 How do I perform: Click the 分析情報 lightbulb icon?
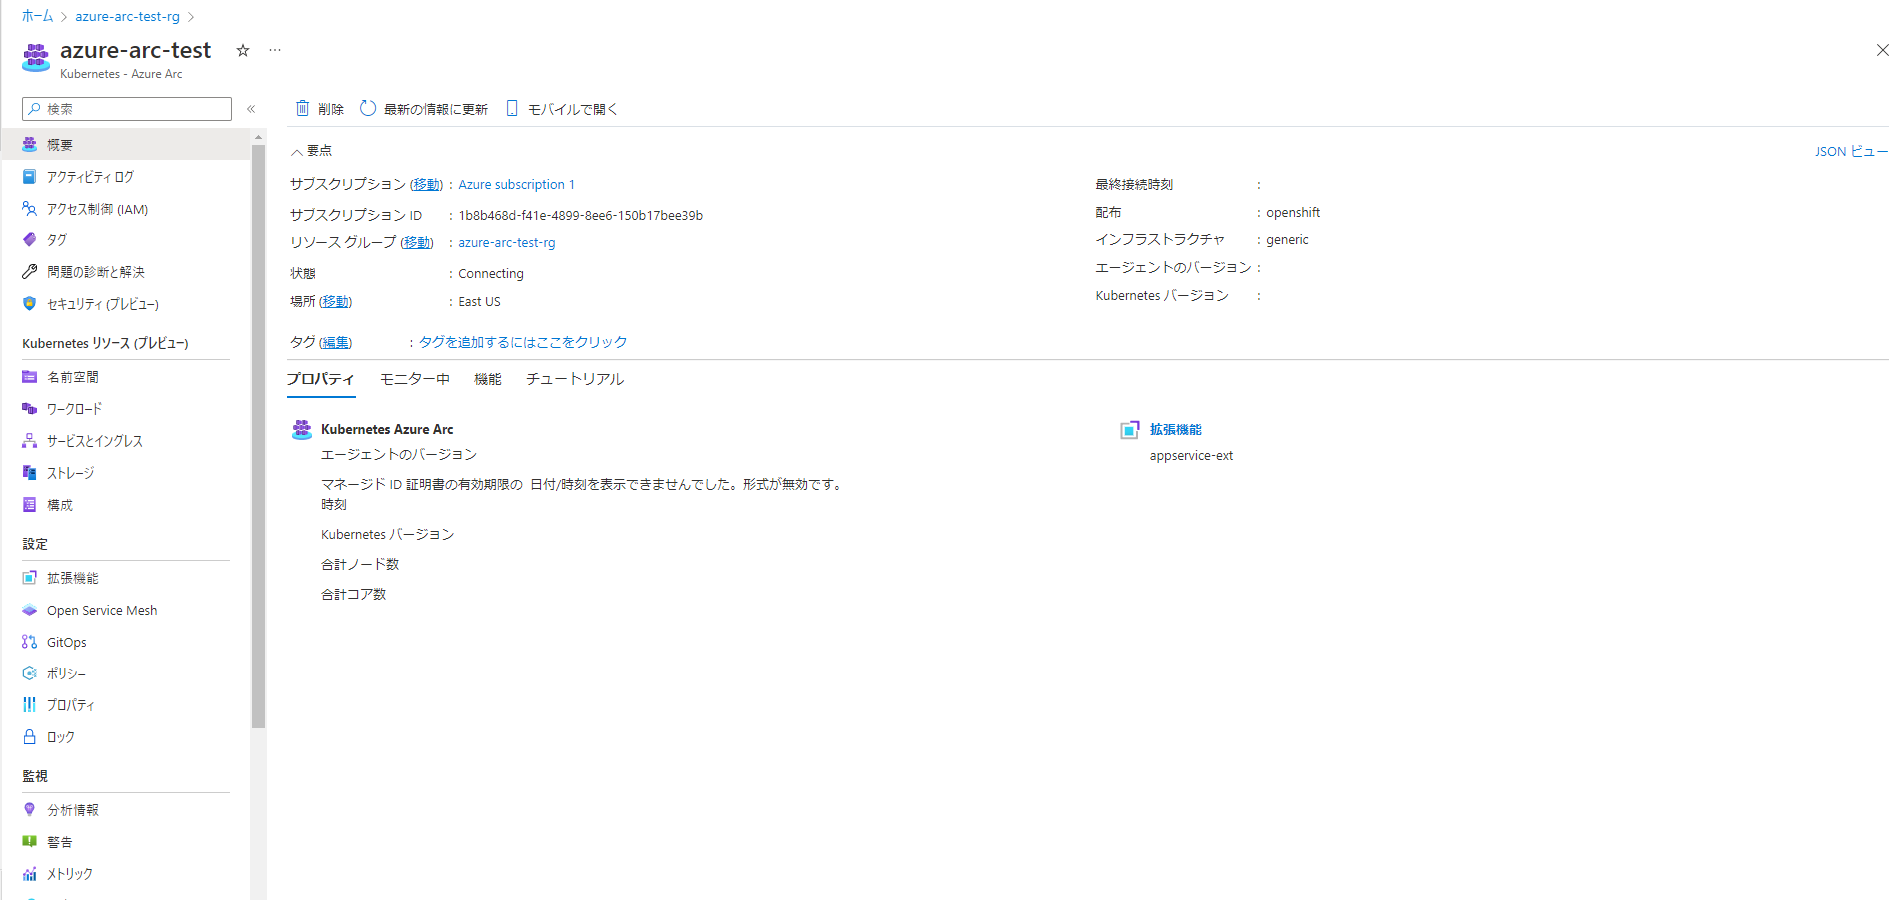(30, 809)
